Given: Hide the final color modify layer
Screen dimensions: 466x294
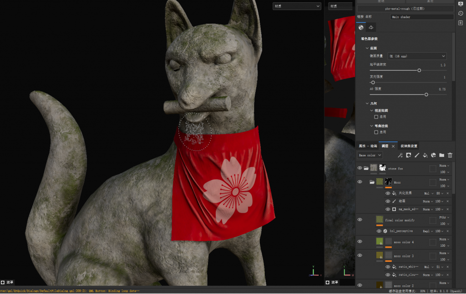Looking at the screenshot, I should (x=360, y=219).
